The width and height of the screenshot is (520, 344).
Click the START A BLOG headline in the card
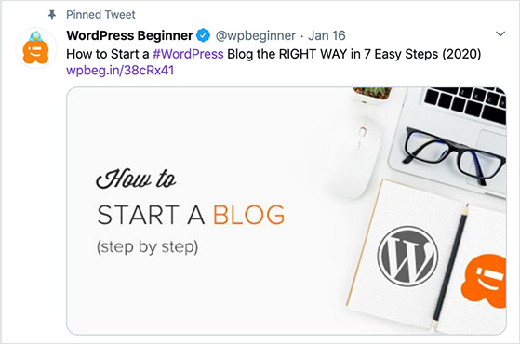(x=191, y=215)
